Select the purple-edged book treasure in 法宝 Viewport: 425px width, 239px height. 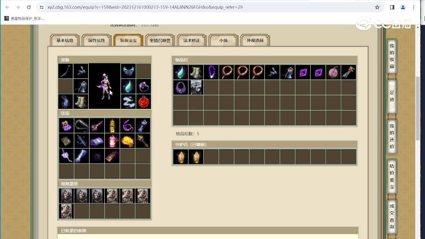97,141
